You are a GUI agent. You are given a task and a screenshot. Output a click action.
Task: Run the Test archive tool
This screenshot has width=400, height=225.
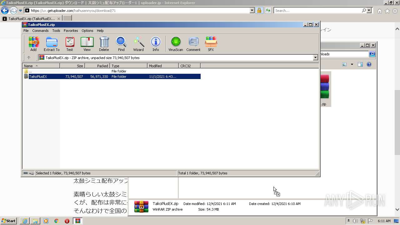pos(70,44)
